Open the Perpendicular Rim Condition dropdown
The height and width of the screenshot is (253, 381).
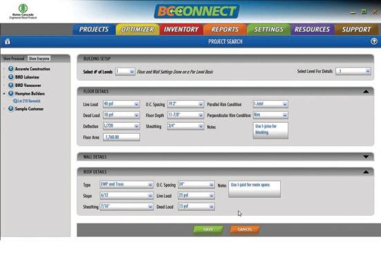(270, 115)
